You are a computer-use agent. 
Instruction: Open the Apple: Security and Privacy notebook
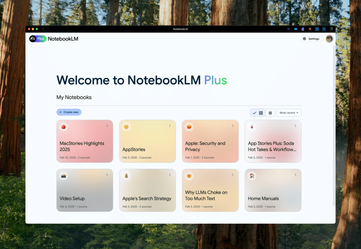point(210,146)
